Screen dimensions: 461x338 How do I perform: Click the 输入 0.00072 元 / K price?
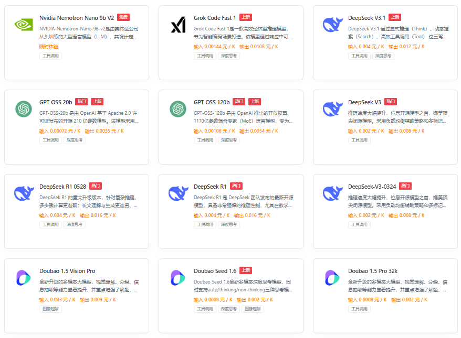(x=60, y=131)
